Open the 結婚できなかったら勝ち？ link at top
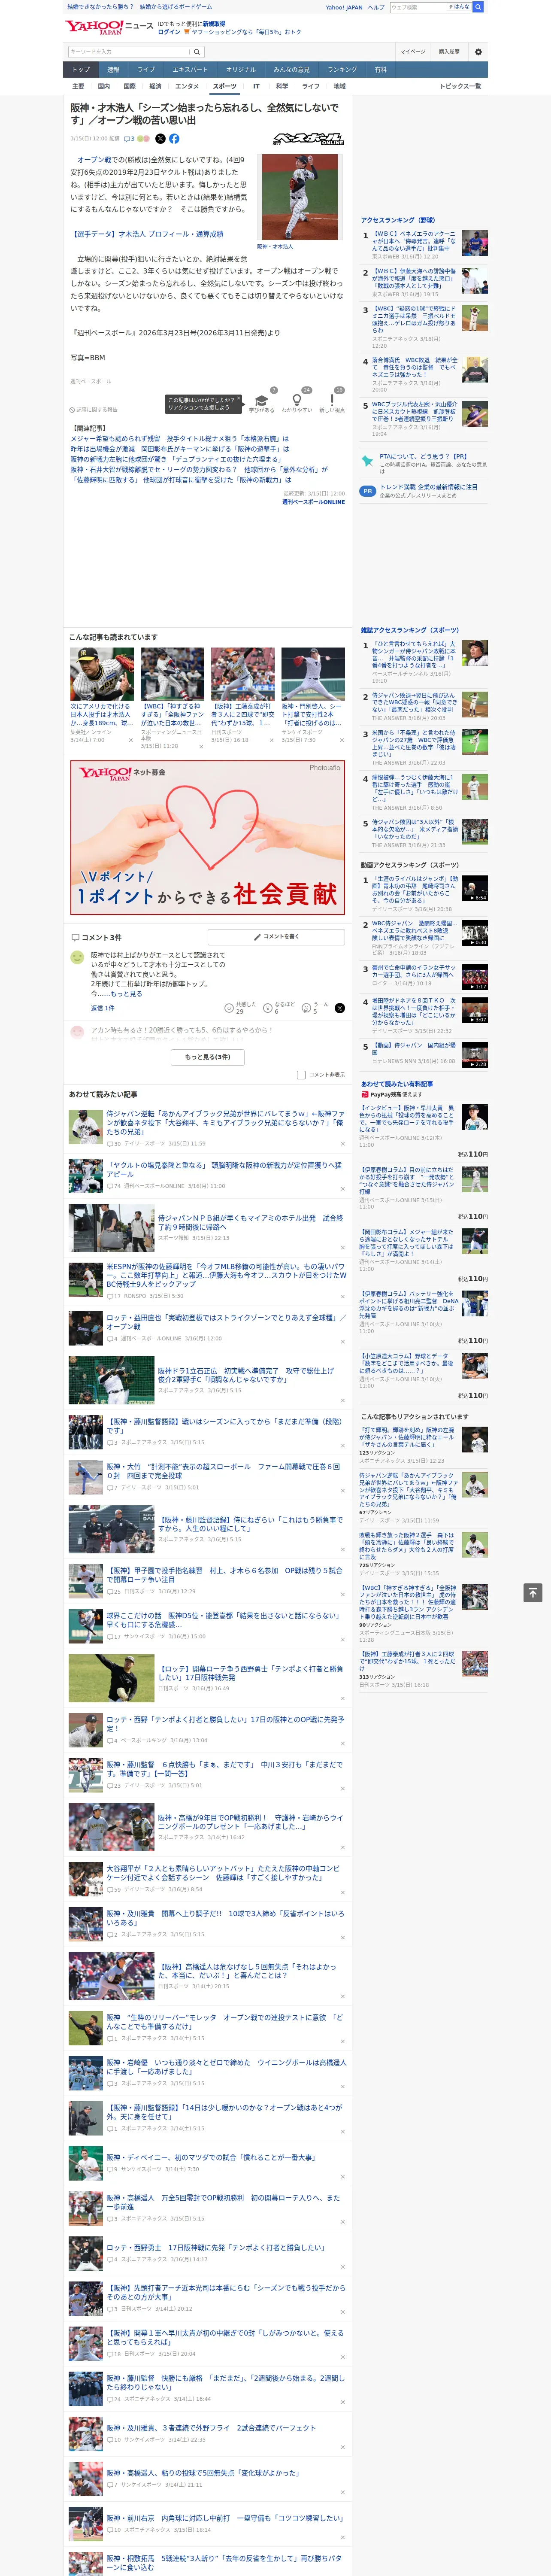 pyautogui.click(x=100, y=7)
